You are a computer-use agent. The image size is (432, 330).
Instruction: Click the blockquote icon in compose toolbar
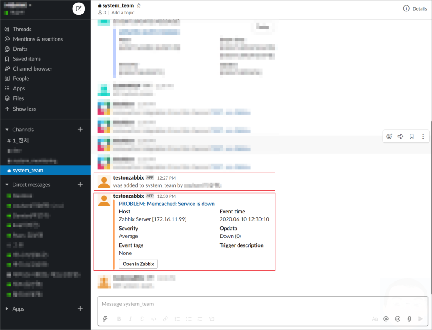200,319
